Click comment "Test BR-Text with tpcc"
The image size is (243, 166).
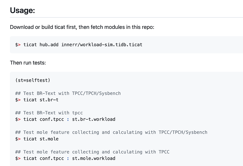pyautogui.click(x=49, y=113)
